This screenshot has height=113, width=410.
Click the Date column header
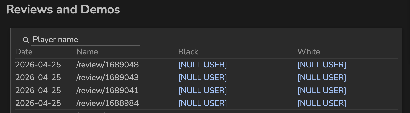[x=24, y=52]
